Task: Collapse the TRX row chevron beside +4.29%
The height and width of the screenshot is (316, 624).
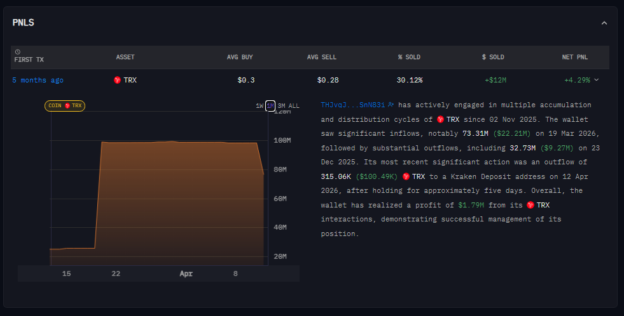Action: click(596, 80)
